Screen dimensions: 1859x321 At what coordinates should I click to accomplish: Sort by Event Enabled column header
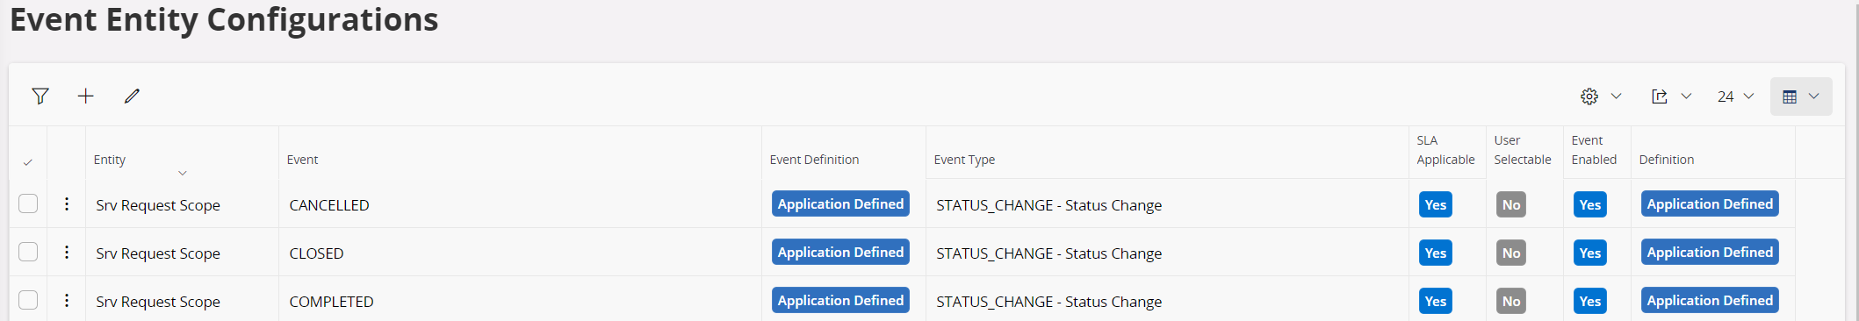tap(1594, 150)
